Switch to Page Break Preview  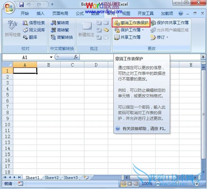pyautogui.click(x=136, y=183)
